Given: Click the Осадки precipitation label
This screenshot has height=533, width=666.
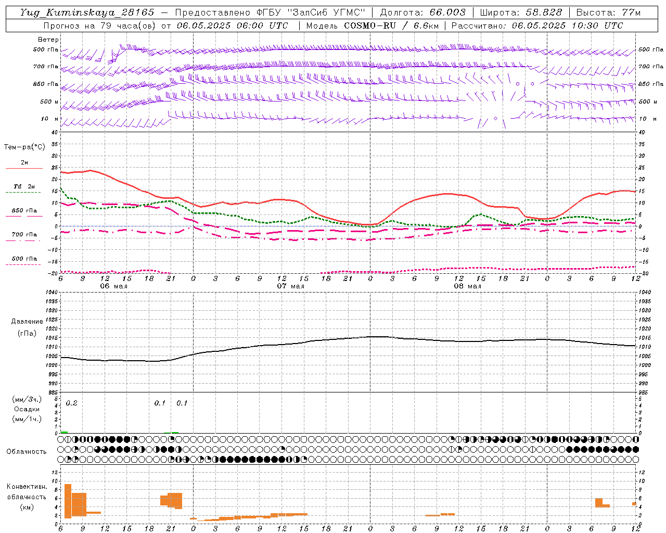Looking at the screenshot, I should (x=27, y=409).
